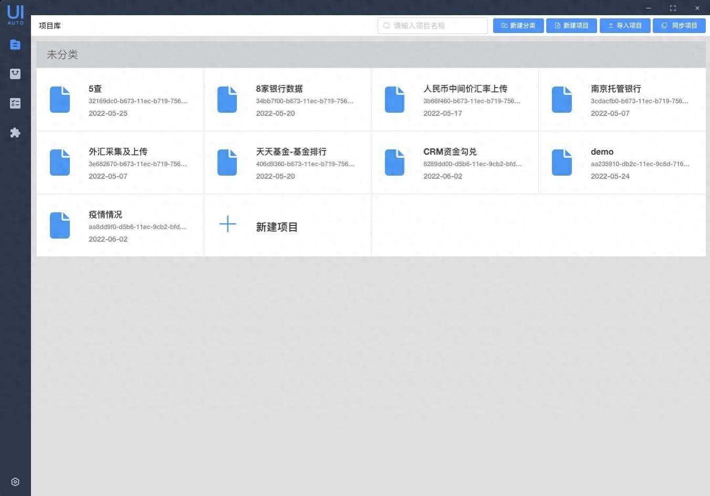This screenshot has width=710, height=496.
Task: Click date 2022-06-02 under 疫情情况
Action: click(x=108, y=239)
